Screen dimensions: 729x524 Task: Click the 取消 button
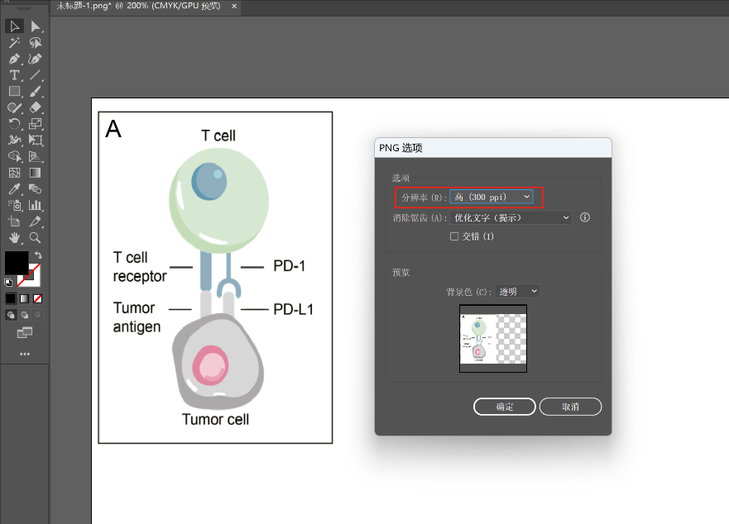(x=570, y=407)
